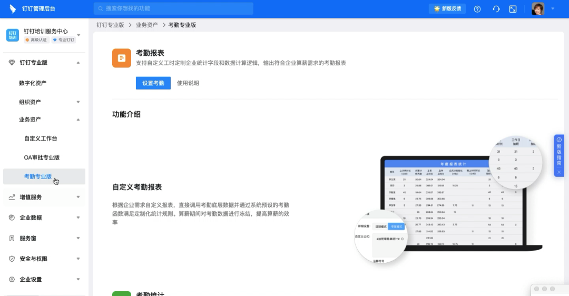Click the orange attendance report icon
Viewport: 569px width, 296px height.
(x=122, y=58)
